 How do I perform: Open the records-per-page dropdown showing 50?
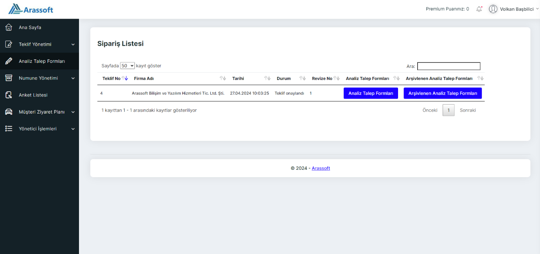[127, 66]
